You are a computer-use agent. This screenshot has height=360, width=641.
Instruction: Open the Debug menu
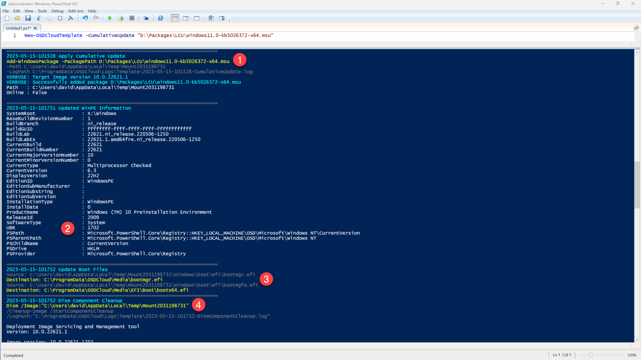(x=57, y=11)
